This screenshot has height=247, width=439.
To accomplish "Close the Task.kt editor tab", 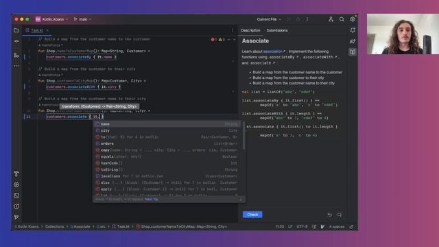I will tap(47, 30).
